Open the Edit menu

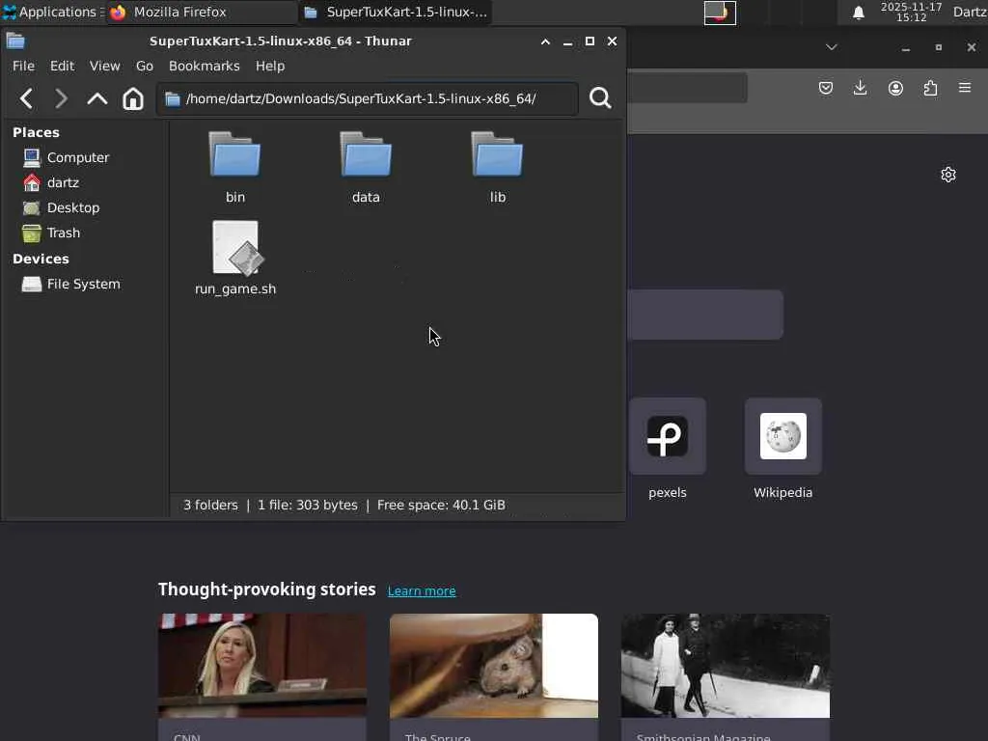(x=62, y=67)
